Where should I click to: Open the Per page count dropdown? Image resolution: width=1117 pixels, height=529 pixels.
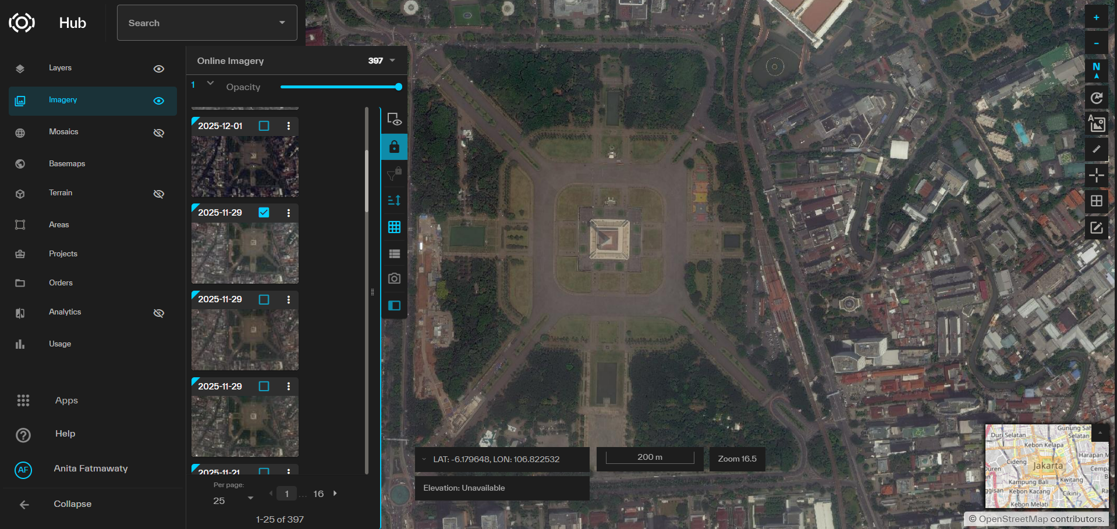click(x=251, y=499)
